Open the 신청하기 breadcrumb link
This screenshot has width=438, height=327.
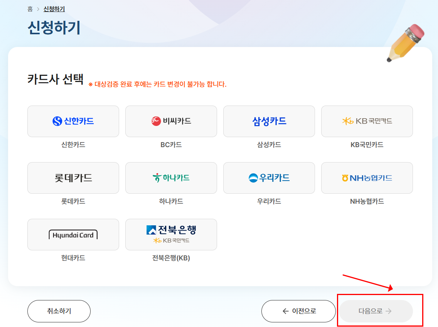(x=54, y=9)
